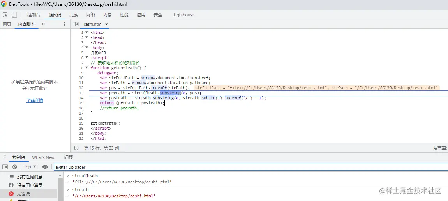Image resolution: width=448 pixels, height=201 pixels.
Task: Click the strFullPath console entry
Action: 85,176
